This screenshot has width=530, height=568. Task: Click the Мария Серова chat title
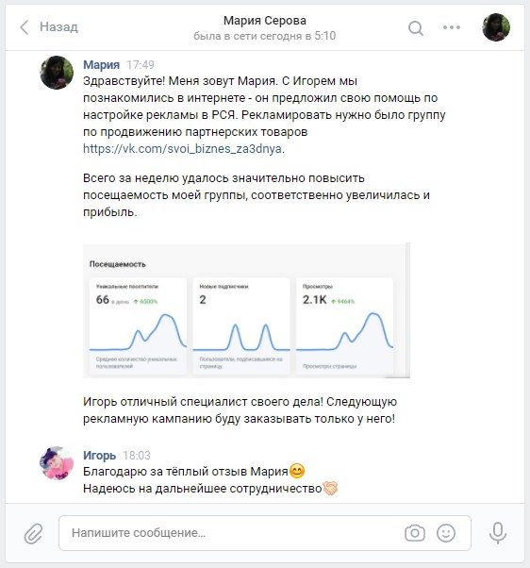(265, 21)
